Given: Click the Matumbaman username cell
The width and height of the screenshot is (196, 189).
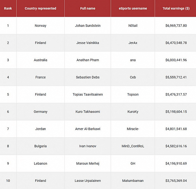Looking at the screenshot, I should [x=133, y=181].
